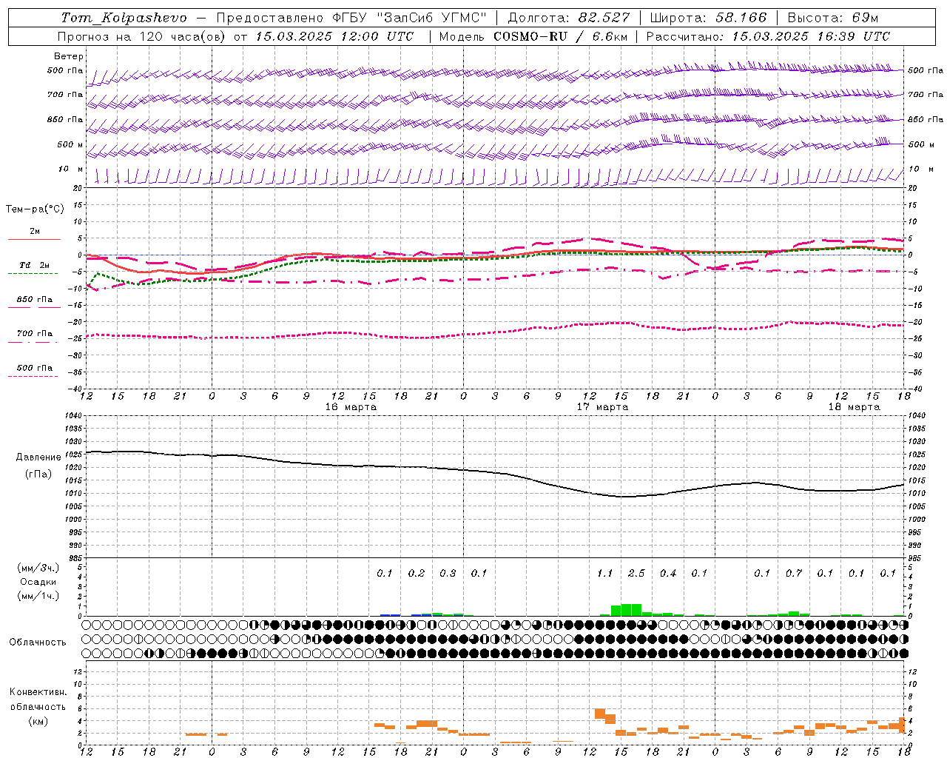Click the Td 2м dew point legend entry
Viewport: 947px width, 758px height.
tap(34, 265)
